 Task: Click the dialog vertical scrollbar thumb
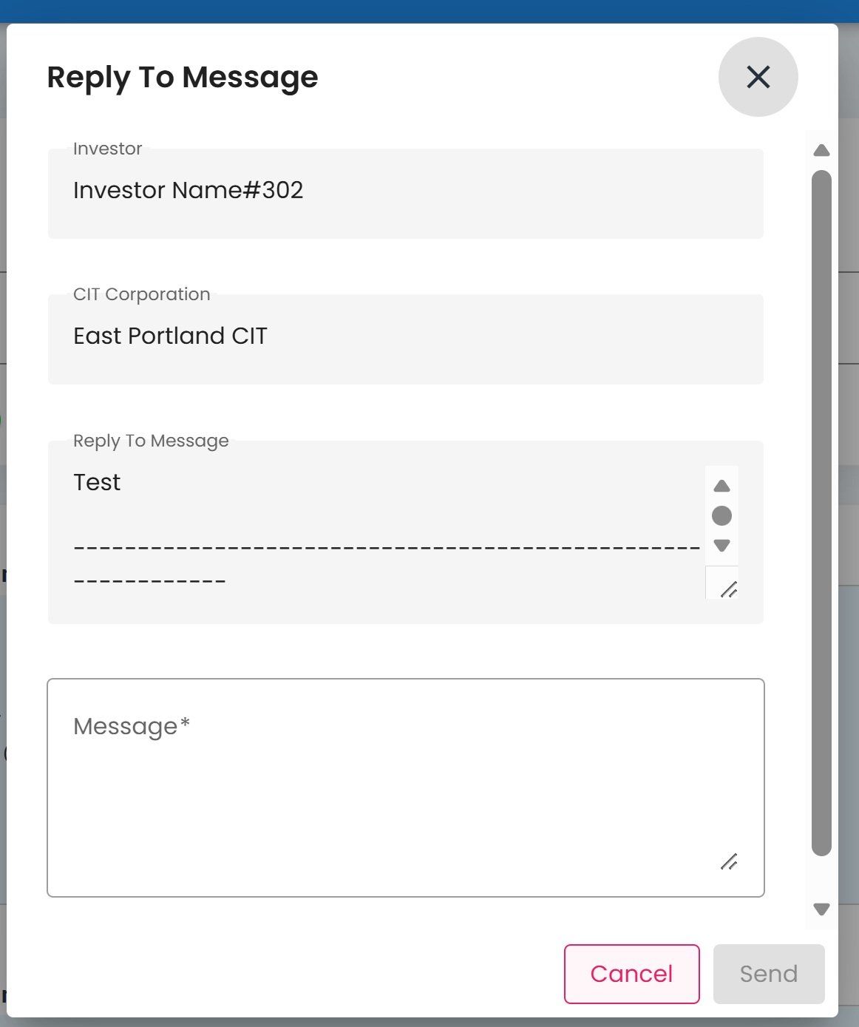coord(821,512)
